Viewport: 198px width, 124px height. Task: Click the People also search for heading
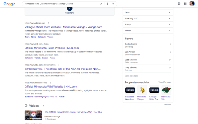click(x=137, y=82)
